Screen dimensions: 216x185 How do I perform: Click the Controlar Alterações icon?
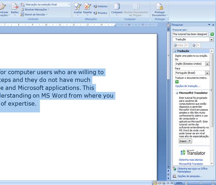3,7
